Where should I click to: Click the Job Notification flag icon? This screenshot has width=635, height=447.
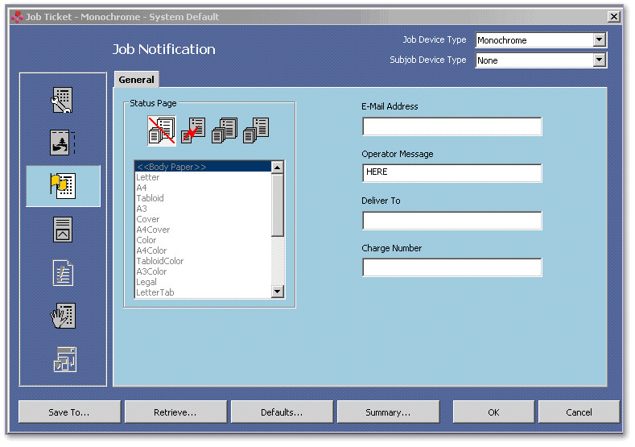[63, 186]
